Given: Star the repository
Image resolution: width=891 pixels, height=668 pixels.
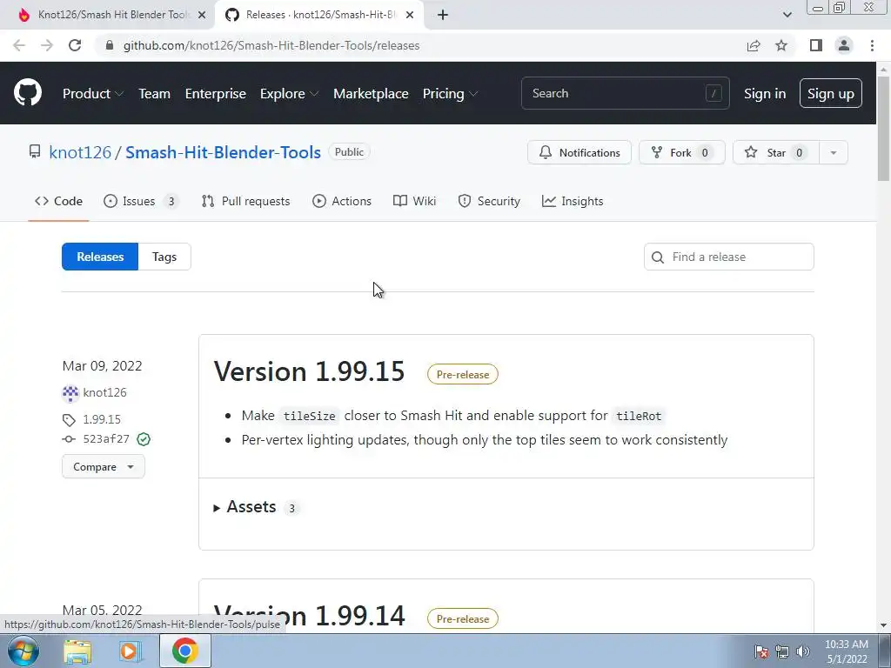Looking at the screenshot, I should tap(775, 152).
